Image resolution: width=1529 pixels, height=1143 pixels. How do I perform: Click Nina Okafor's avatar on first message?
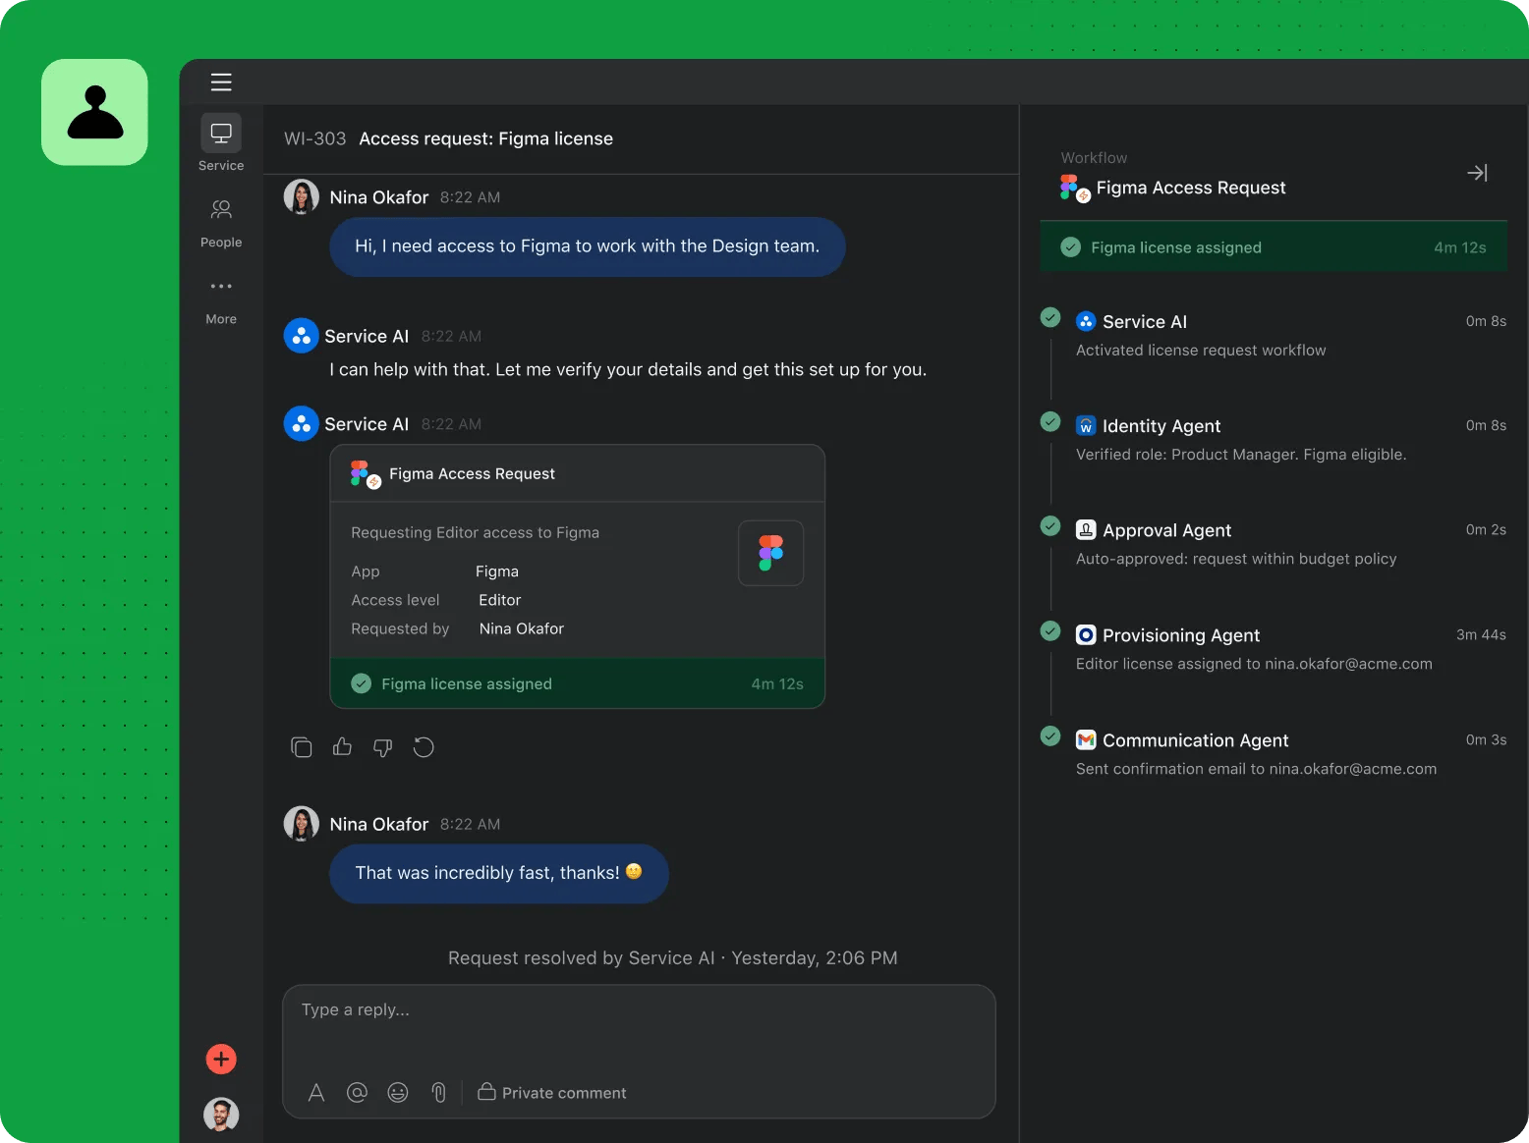pyautogui.click(x=302, y=196)
